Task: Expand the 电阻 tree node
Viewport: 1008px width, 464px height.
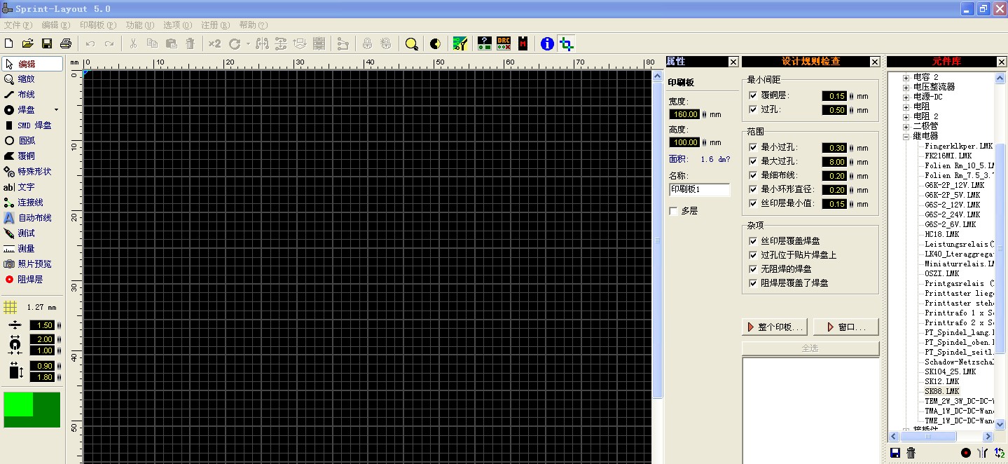Action: [x=906, y=107]
